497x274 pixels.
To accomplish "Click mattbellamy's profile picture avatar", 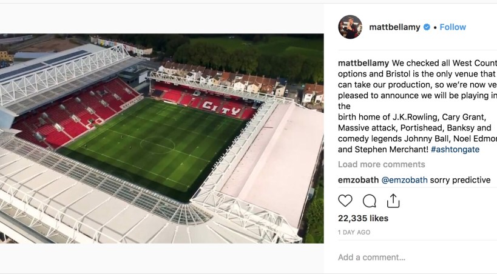I will (x=350, y=27).
